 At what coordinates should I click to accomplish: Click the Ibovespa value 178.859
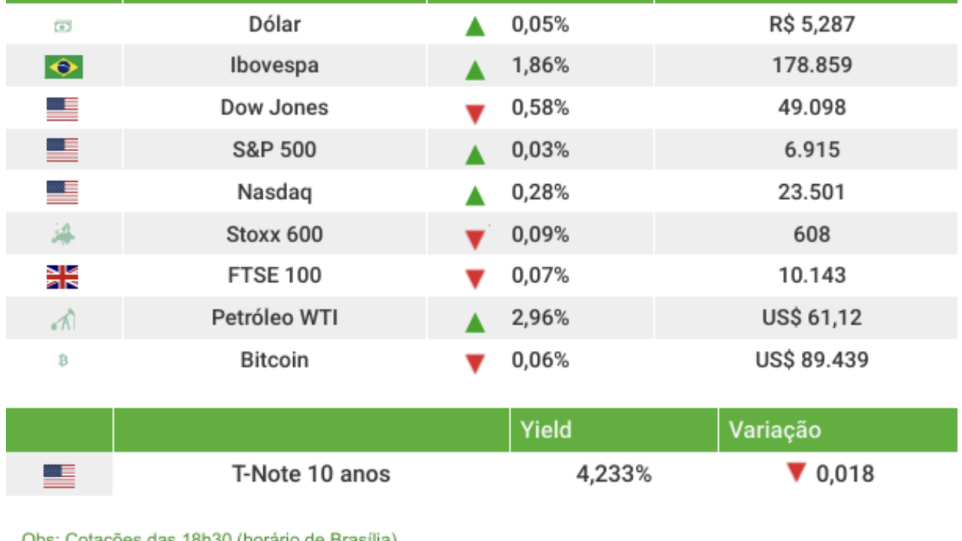(812, 65)
